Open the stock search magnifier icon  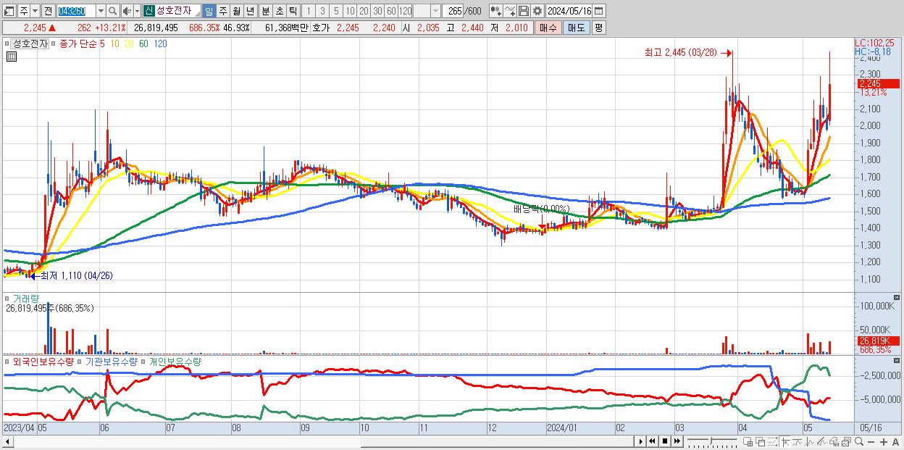coord(112,12)
